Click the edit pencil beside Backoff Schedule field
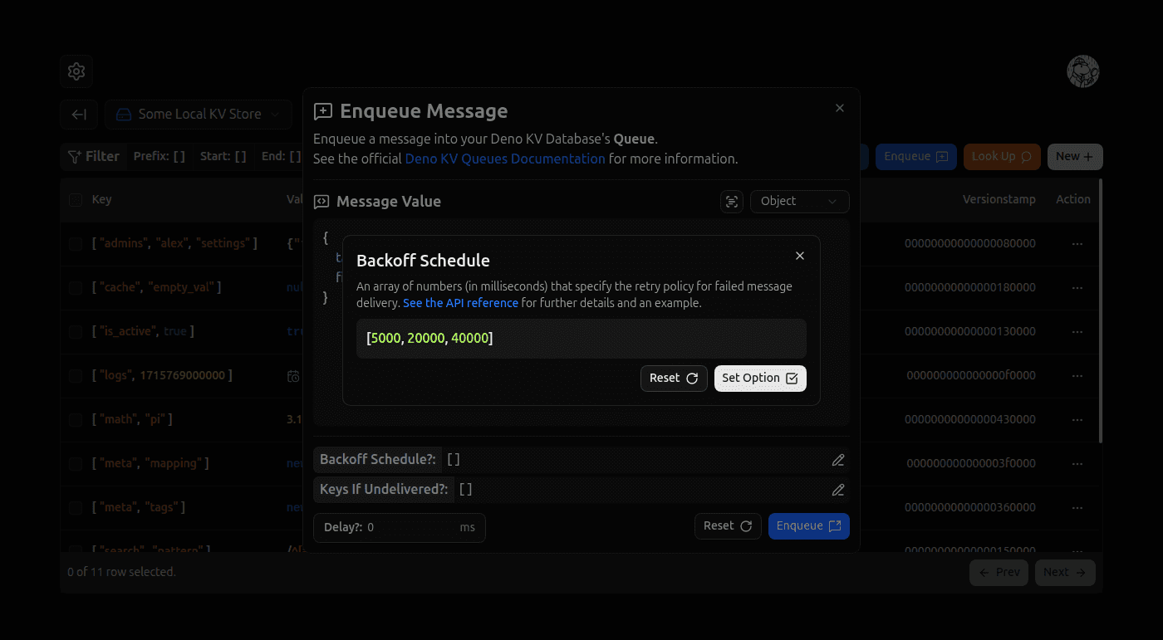This screenshot has height=640, width=1163. click(838, 459)
